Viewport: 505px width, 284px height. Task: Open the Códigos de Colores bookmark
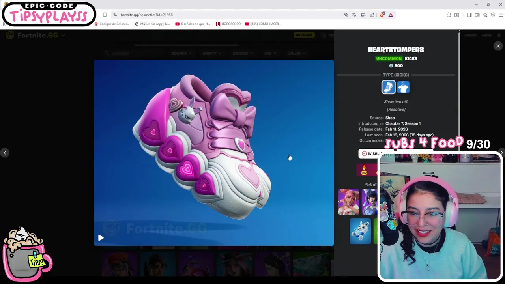point(112,24)
